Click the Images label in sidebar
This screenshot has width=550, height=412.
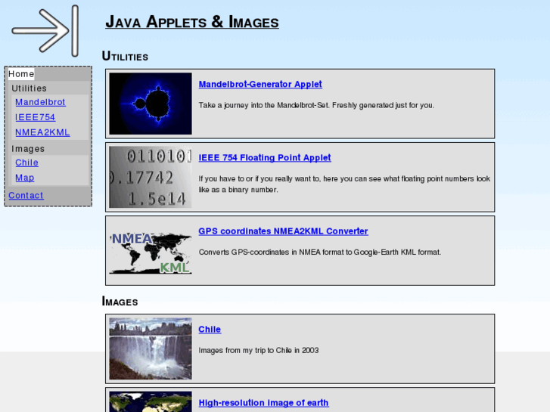pos(28,149)
